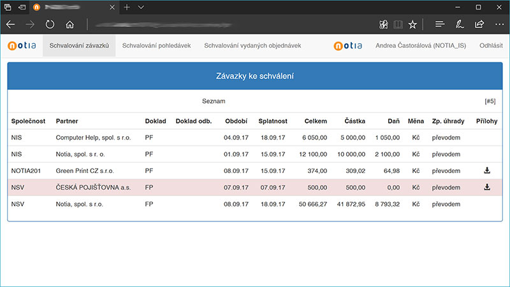Click the amount 10 000,00 cell

tap(351, 154)
